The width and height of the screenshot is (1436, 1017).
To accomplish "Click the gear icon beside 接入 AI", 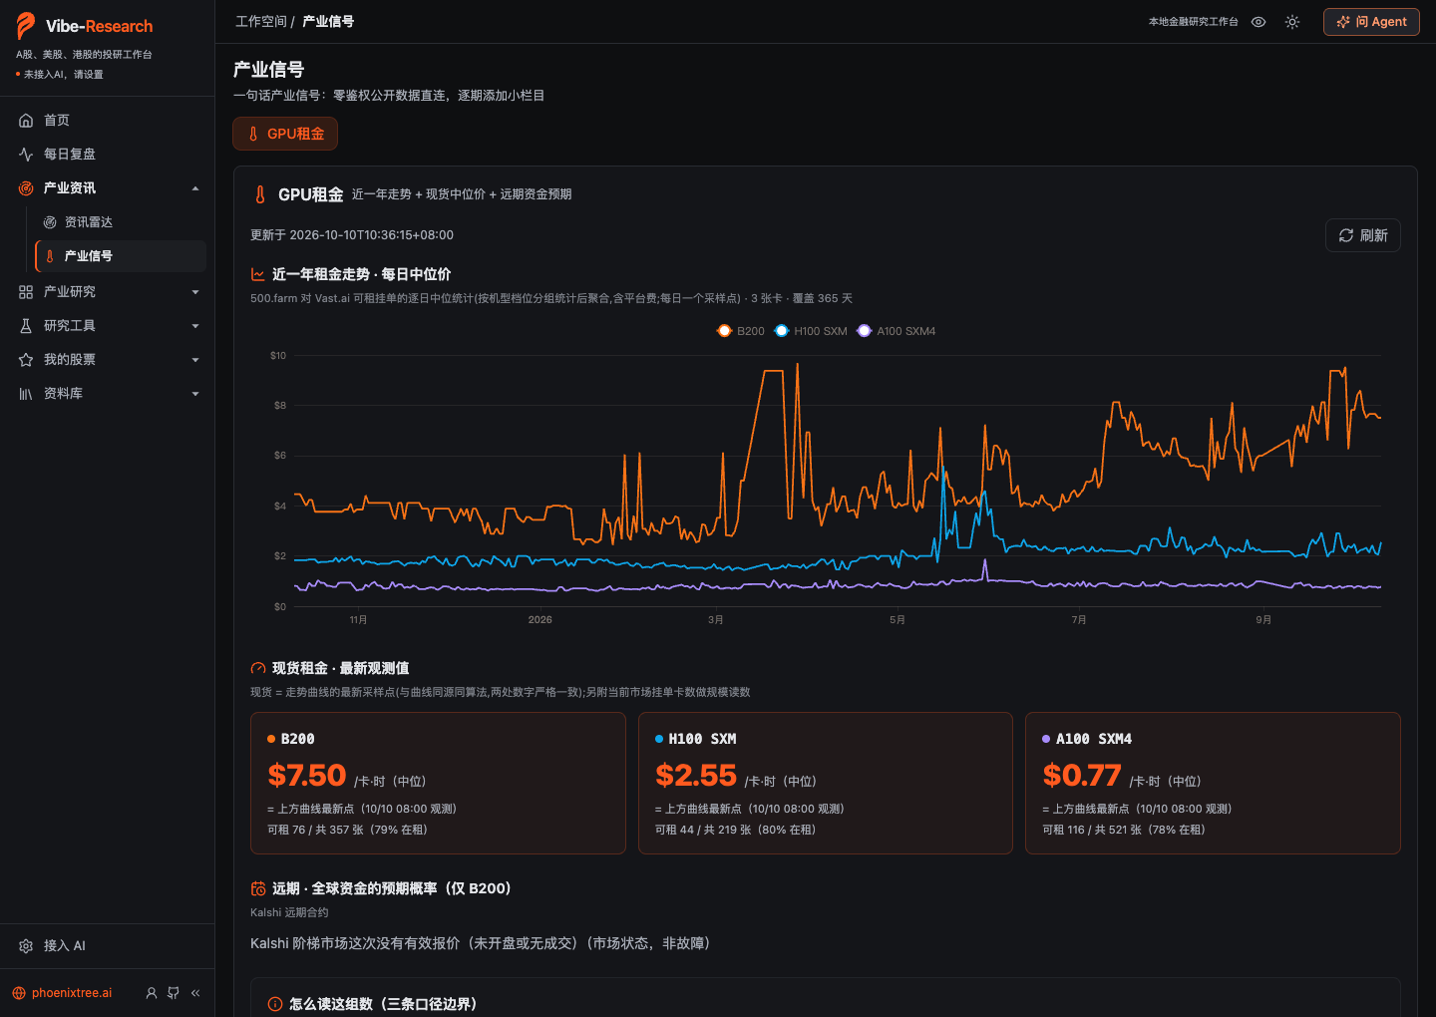I will pyautogui.click(x=26, y=946).
